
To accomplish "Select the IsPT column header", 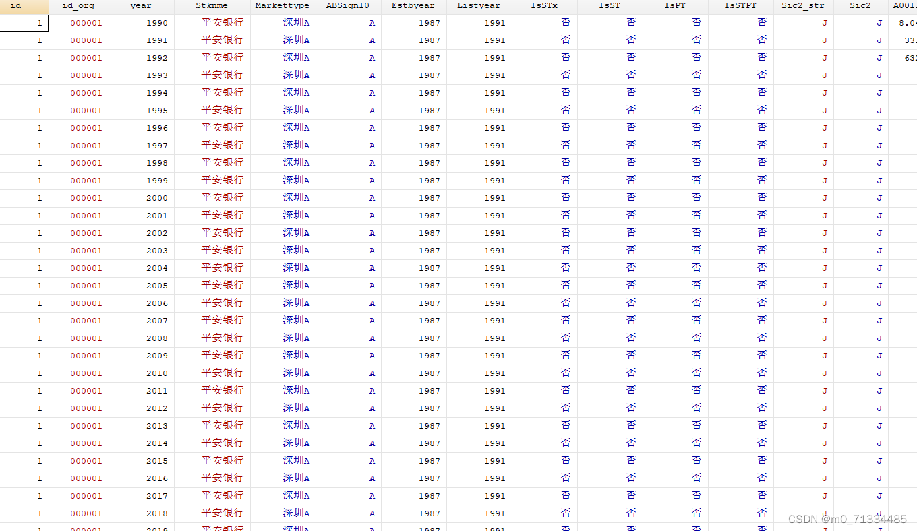I will tap(675, 5).
